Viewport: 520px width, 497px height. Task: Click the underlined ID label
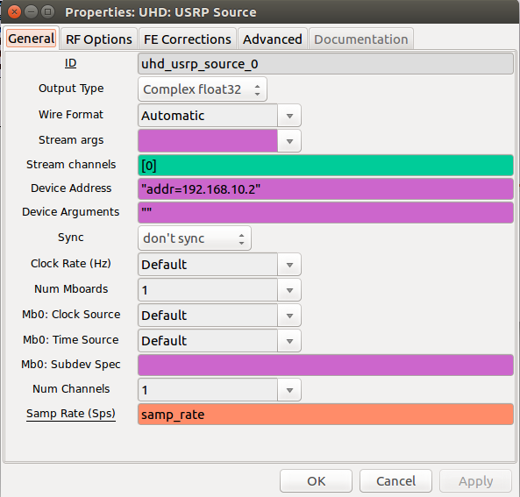71,63
